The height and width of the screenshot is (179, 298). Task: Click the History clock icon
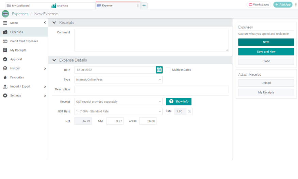point(5,68)
